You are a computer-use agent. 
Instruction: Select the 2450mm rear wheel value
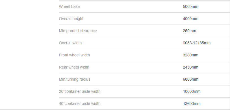(190, 67)
